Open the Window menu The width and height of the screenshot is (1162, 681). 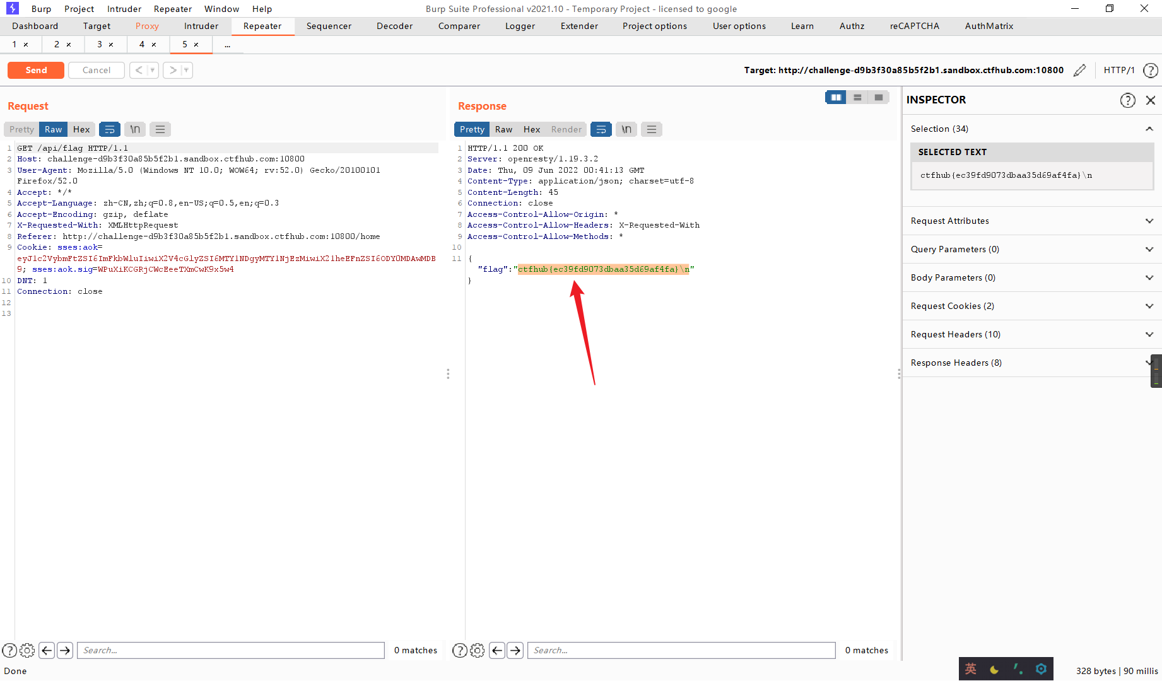[x=221, y=9]
